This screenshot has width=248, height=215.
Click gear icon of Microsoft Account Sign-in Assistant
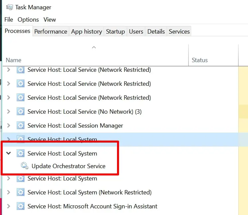tap(21, 206)
